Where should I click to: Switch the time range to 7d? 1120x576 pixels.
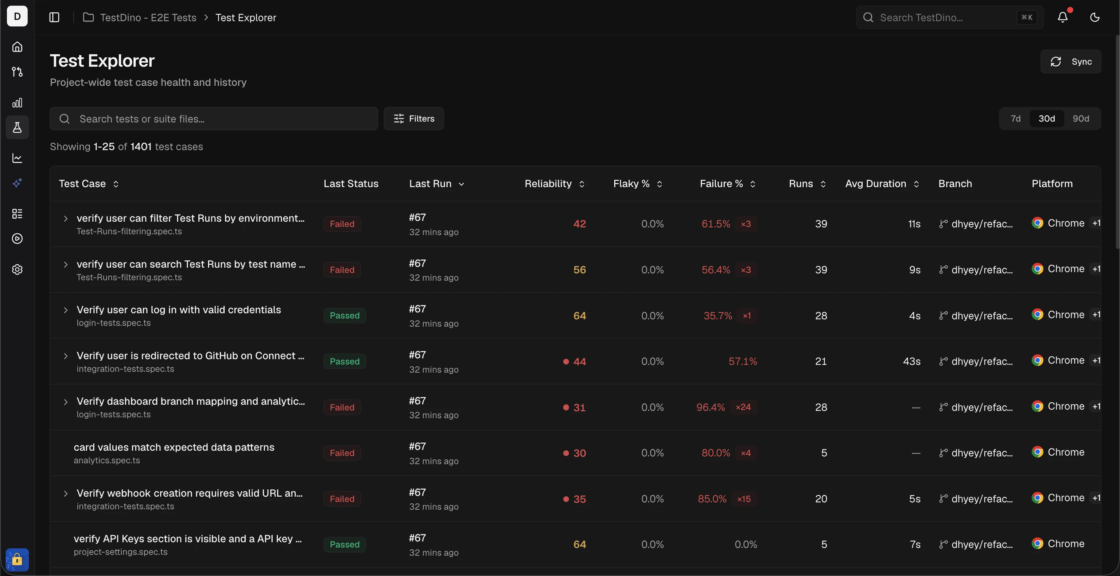(x=1015, y=119)
